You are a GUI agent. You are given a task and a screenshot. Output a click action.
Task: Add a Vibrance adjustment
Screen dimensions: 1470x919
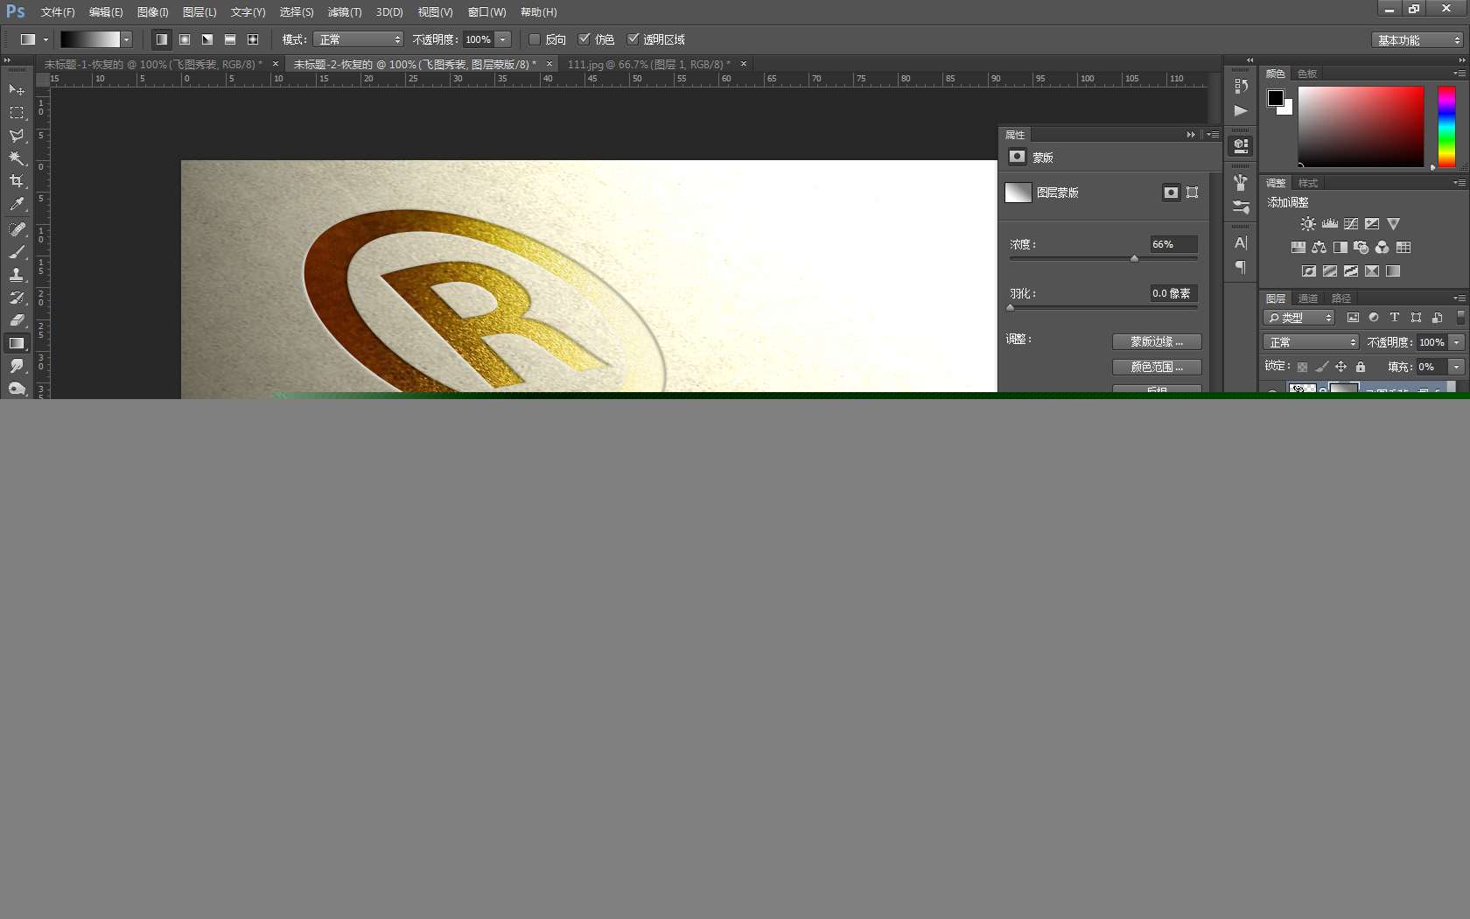[x=1394, y=224]
